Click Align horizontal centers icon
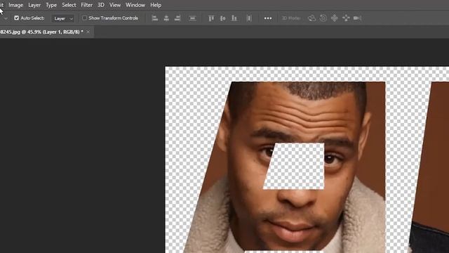Viewport: 449px width, 253px height. pos(166,18)
